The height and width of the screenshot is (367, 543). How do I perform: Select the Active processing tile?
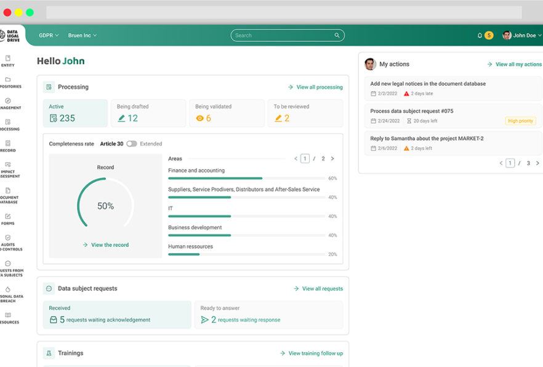click(75, 113)
